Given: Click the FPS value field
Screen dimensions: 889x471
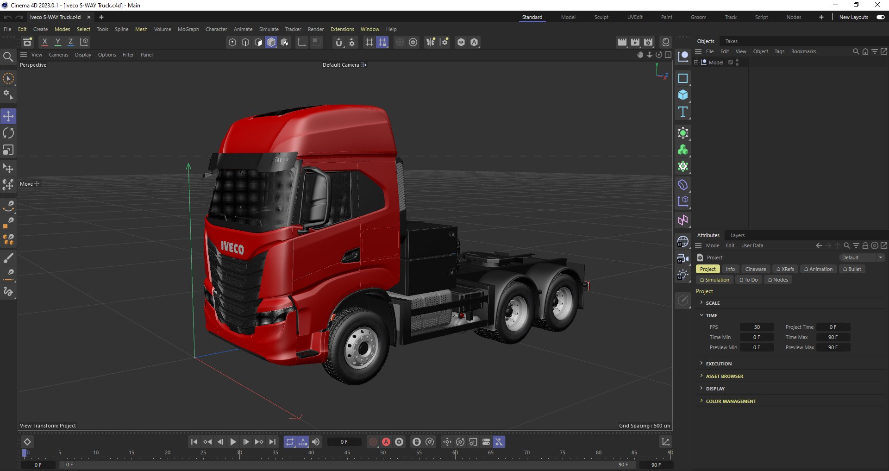Looking at the screenshot, I should tap(757, 327).
